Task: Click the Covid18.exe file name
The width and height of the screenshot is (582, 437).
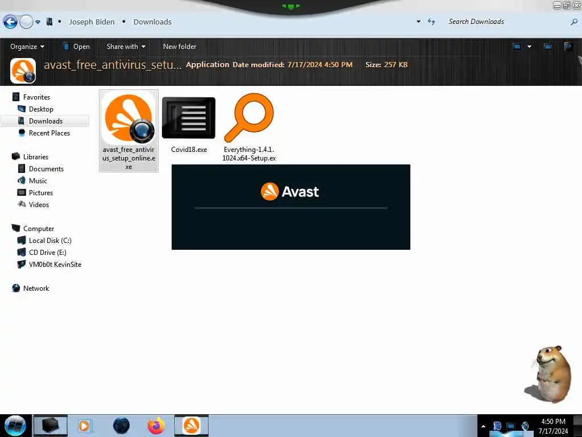Action: pos(189,150)
